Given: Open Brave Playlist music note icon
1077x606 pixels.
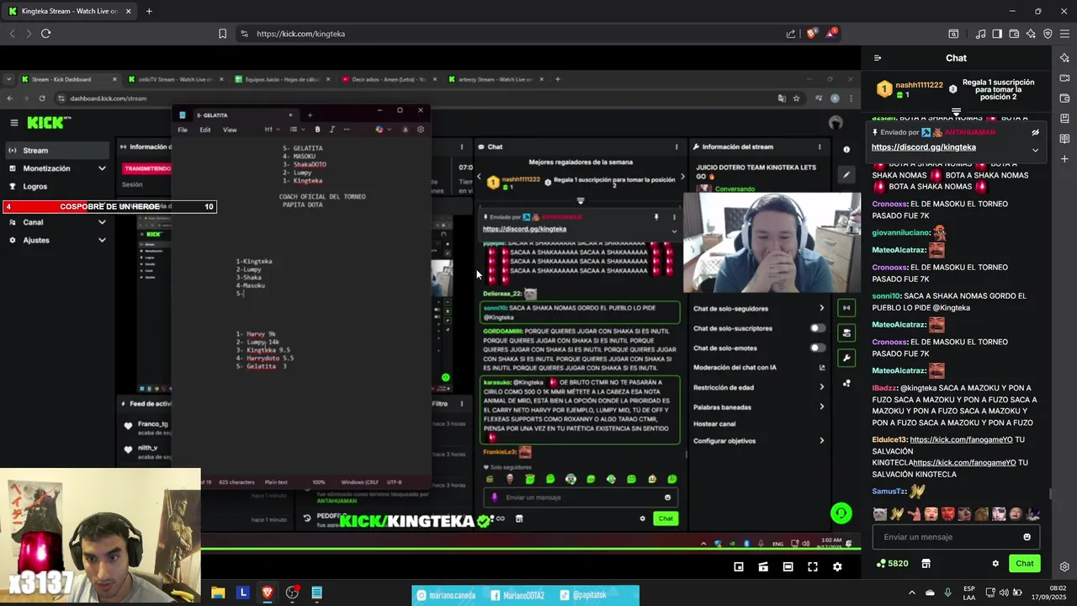Looking at the screenshot, I should tap(980, 34).
